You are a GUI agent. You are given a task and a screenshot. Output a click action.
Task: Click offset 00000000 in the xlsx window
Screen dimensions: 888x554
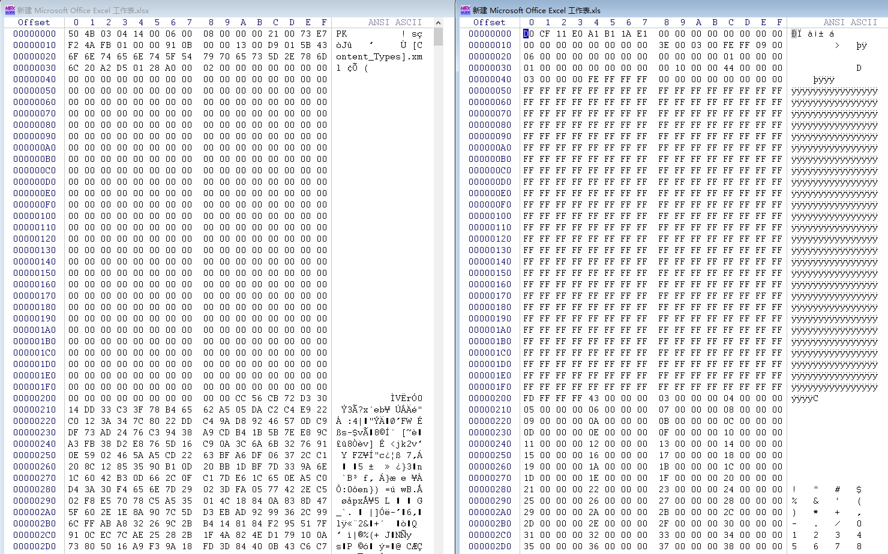[34, 34]
